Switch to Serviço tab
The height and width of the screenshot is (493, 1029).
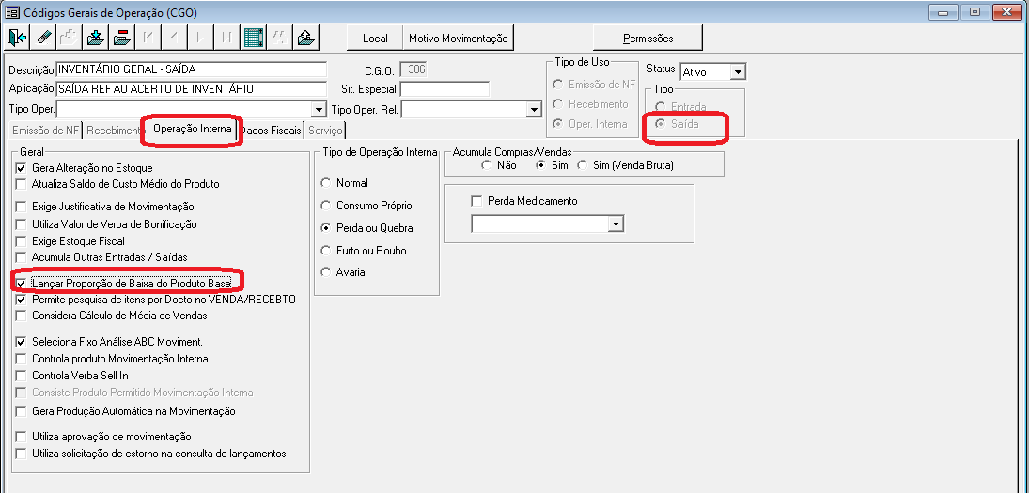pyautogui.click(x=325, y=131)
